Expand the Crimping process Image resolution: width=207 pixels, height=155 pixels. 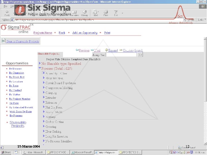[44, 92]
